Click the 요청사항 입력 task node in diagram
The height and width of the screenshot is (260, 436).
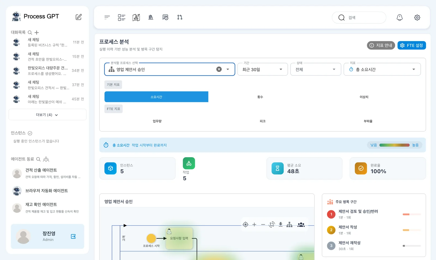pos(179,238)
